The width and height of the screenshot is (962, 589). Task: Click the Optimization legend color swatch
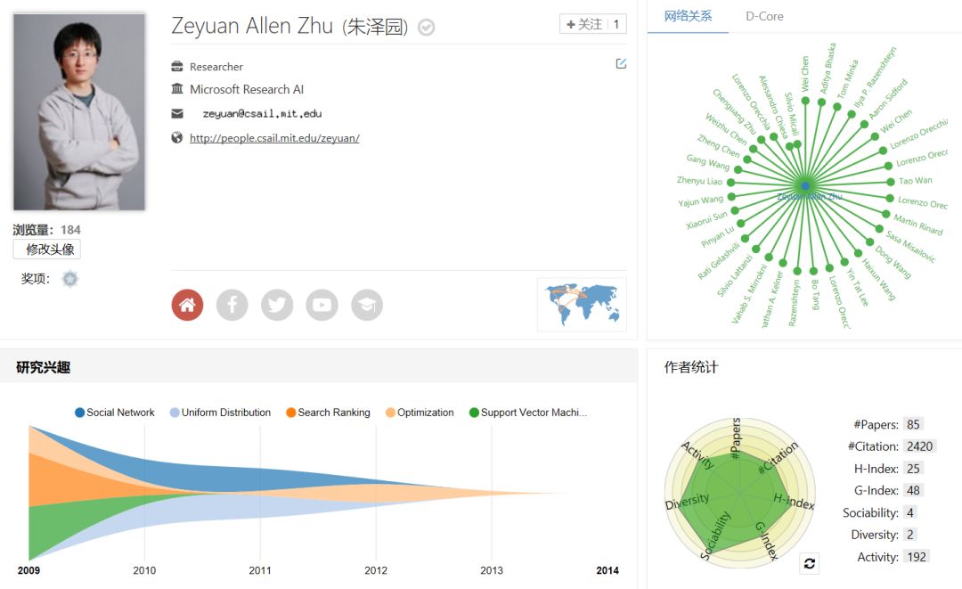click(x=390, y=413)
